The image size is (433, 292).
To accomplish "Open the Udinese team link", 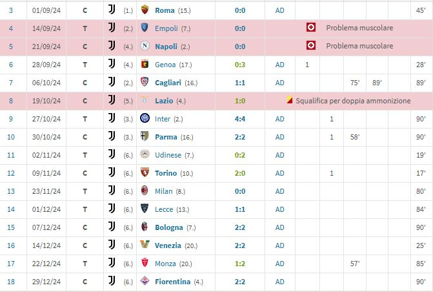I will point(168,155).
